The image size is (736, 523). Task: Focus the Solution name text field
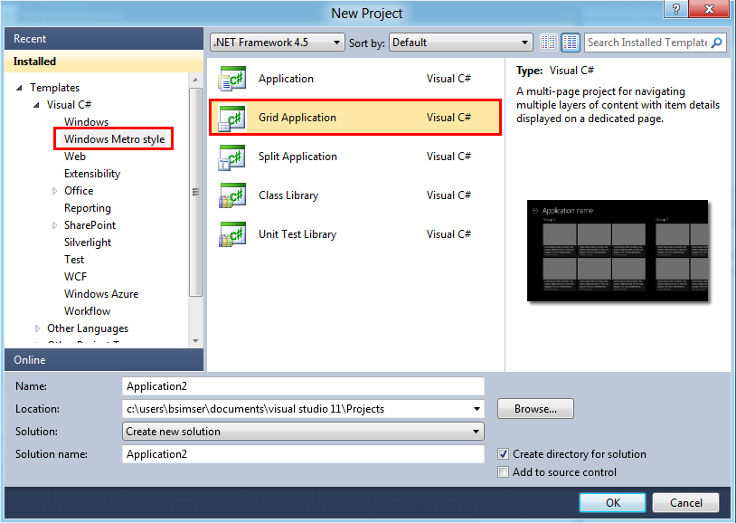[x=303, y=454]
